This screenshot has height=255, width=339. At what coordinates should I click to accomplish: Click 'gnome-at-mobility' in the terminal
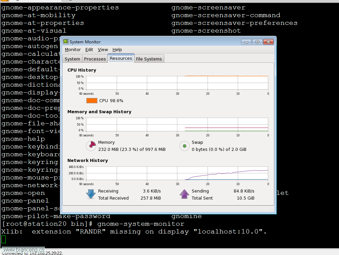pyautogui.click(x=39, y=15)
